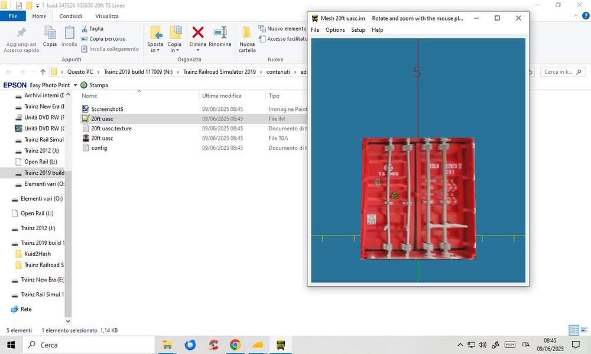Viewport: 591px width, 354px height.
Task: Select first Trainz New Era drive in sidebar
Action: [40, 106]
